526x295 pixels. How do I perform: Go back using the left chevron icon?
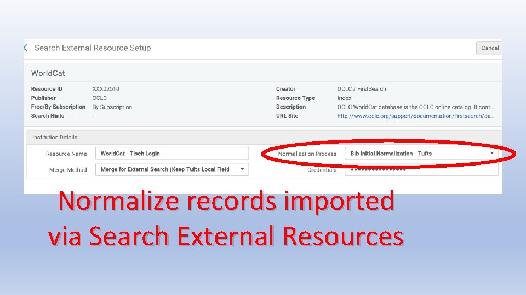click(x=26, y=48)
